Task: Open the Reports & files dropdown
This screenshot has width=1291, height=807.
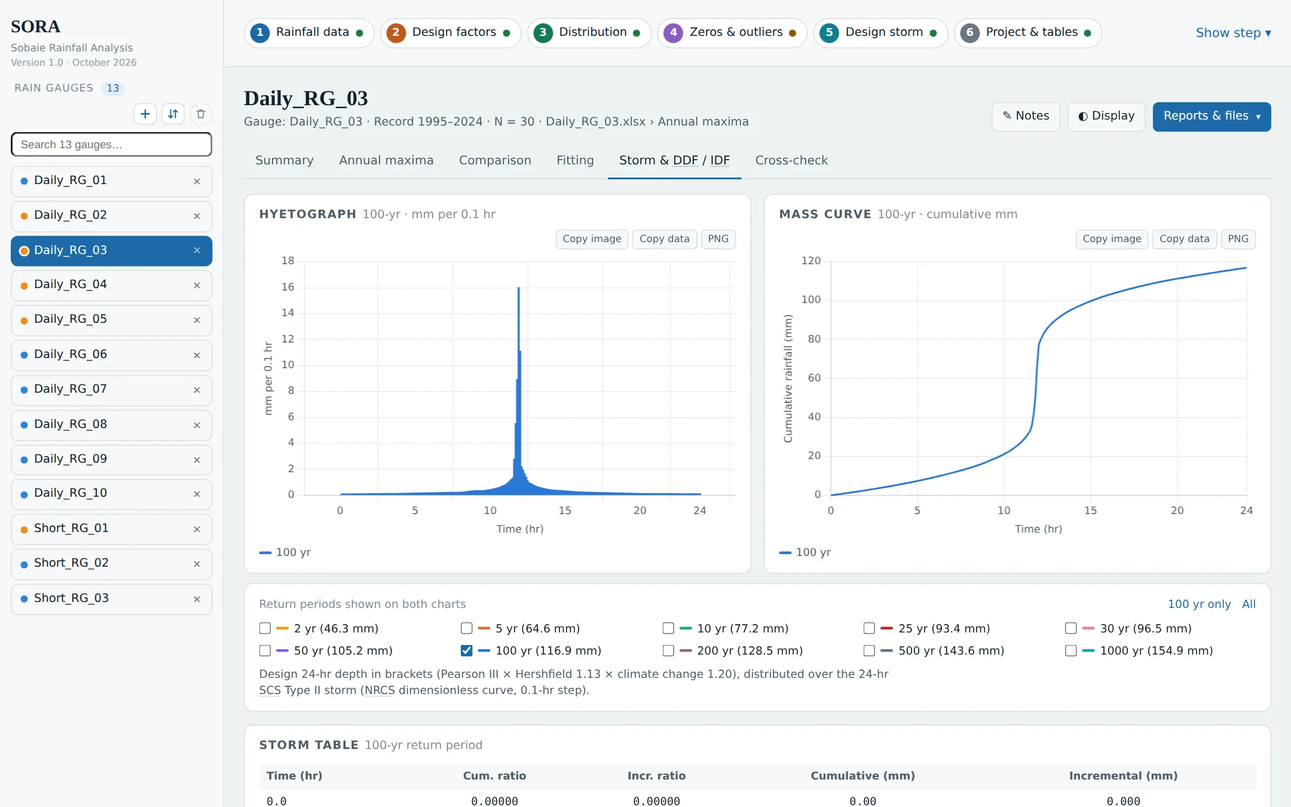Action: pos(1212,116)
